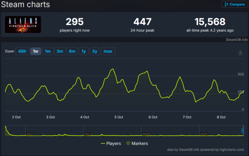Image resolution: width=249 pixels, height=156 pixels.
Task: Switch zoom to 1m
Action: point(48,51)
